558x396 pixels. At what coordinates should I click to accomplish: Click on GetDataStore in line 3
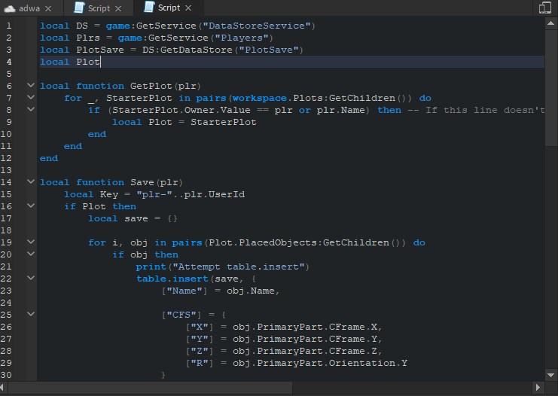(196, 50)
